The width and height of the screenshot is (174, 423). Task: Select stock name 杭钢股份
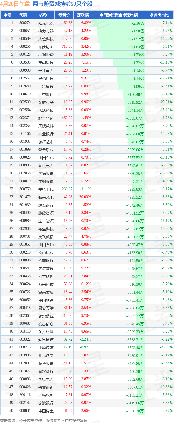(x=46, y=55)
